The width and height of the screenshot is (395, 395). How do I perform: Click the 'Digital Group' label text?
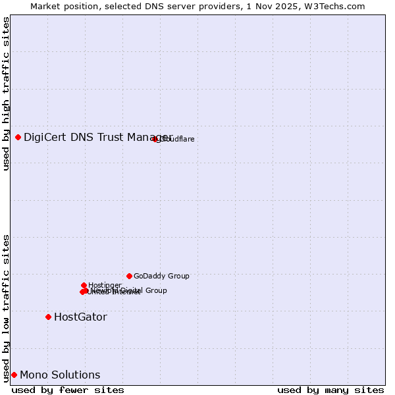pos(144,290)
